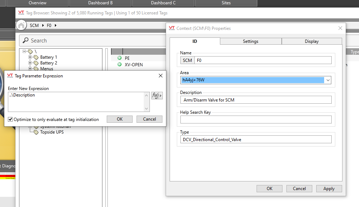
Task: Select the Topside UPS tag icon
Action: pos(36,132)
